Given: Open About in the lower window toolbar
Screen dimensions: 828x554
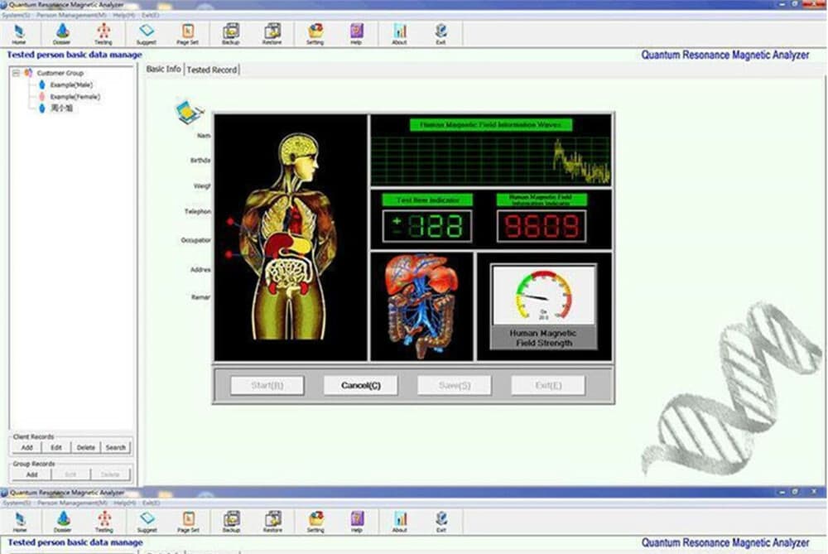Looking at the screenshot, I should click(x=400, y=522).
